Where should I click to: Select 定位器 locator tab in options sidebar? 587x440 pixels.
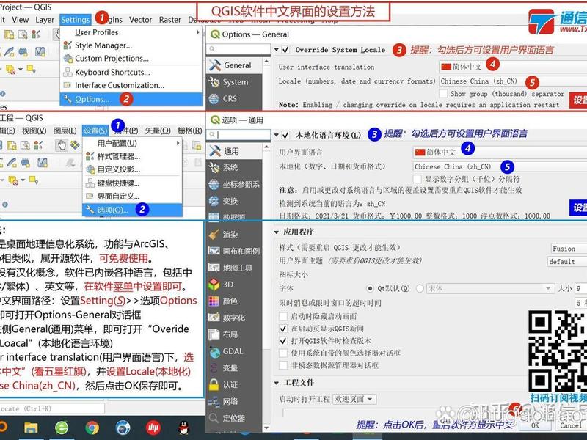click(x=234, y=418)
